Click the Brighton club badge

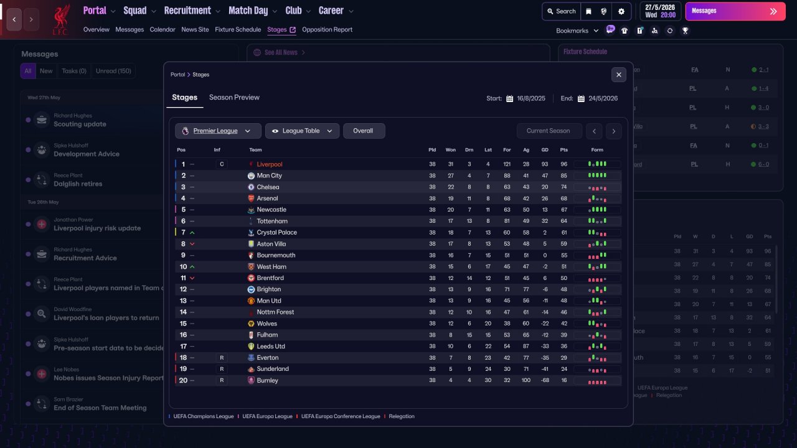pos(251,289)
